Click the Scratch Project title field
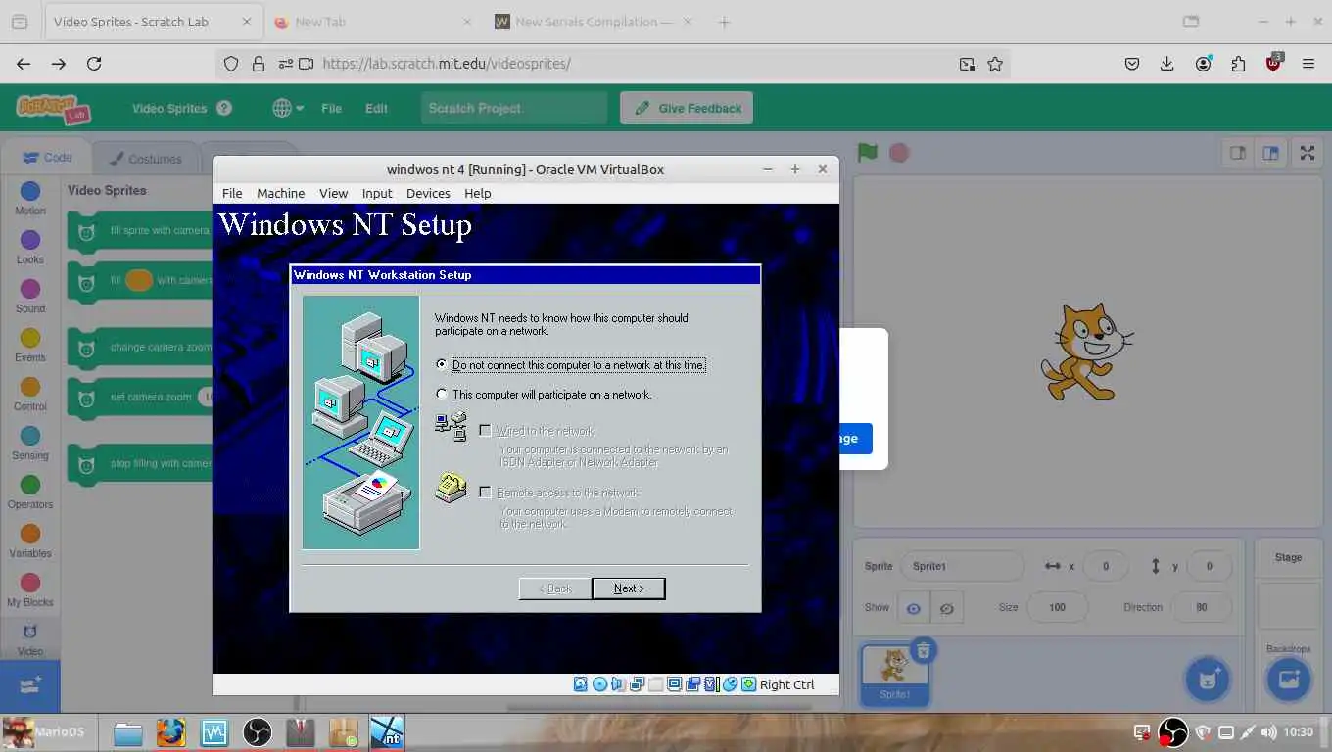1332x752 pixels. 515,108
